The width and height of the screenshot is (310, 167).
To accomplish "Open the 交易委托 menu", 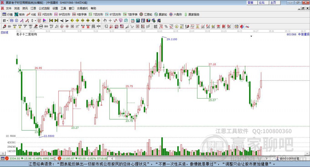I will coord(82,8).
